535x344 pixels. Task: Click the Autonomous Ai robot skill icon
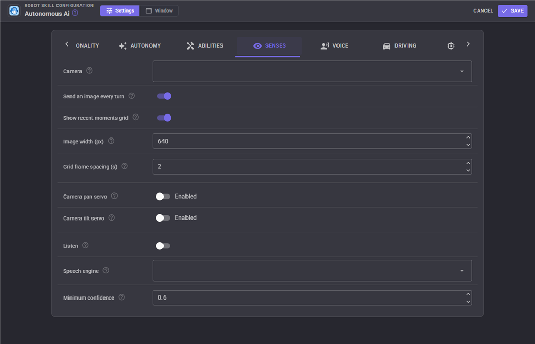[x=14, y=11]
